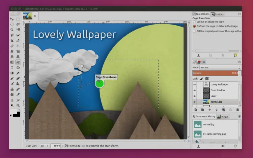
Task: Create a new layer
Action: (x=196, y=110)
